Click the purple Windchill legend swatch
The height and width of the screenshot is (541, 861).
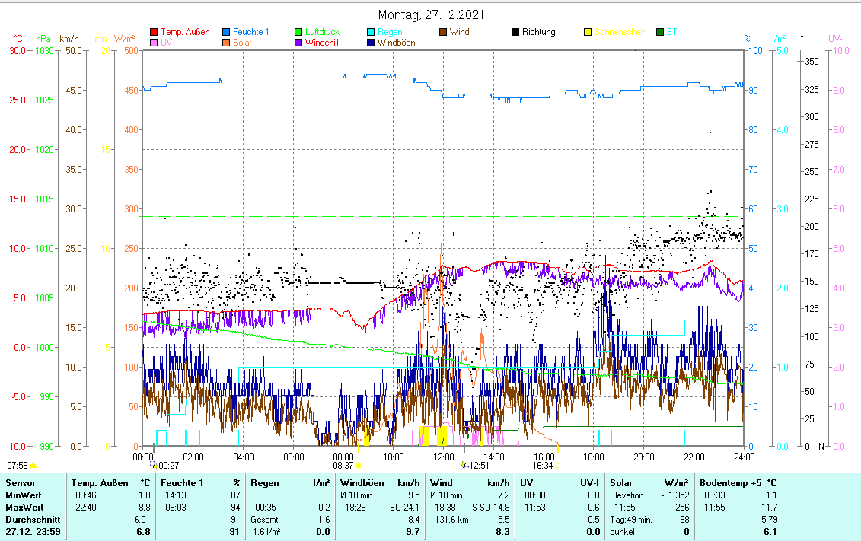tap(298, 43)
